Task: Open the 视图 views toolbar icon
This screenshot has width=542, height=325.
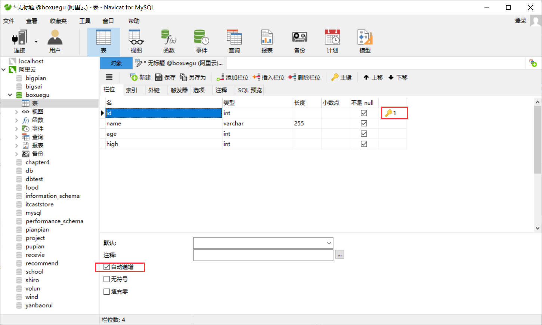Action: pyautogui.click(x=136, y=42)
